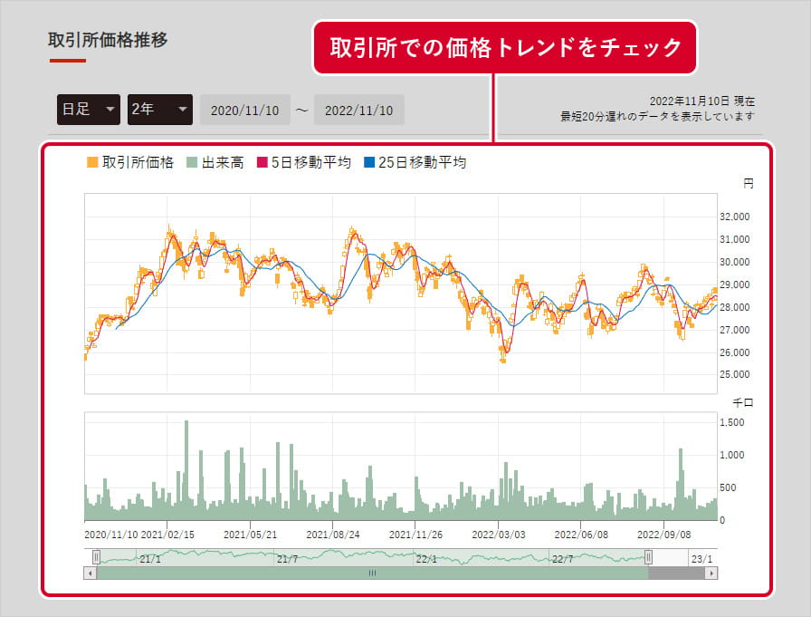Click the 取引所価格推移 section heading
The width and height of the screenshot is (811, 617).
click(108, 40)
